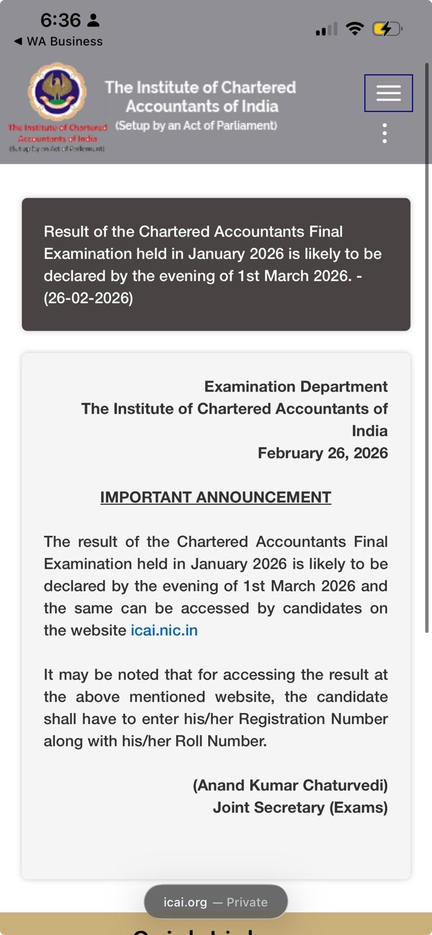
Task: Select the IMPORTANT ANNOUNCEMENT heading
Action: pyautogui.click(x=216, y=497)
